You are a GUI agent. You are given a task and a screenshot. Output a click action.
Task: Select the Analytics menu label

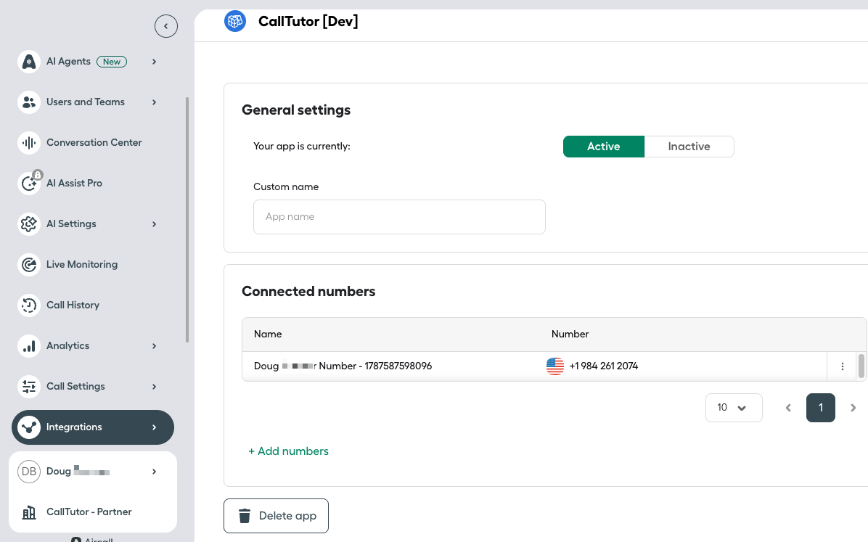tap(67, 346)
